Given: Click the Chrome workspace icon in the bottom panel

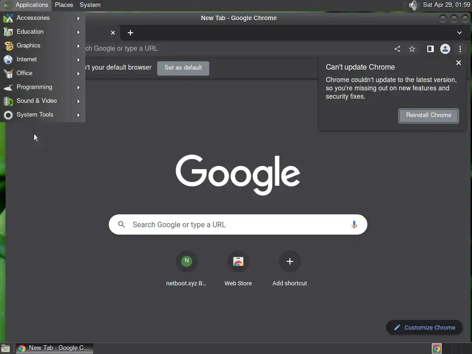Looking at the screenshot, I should (437, 348).
